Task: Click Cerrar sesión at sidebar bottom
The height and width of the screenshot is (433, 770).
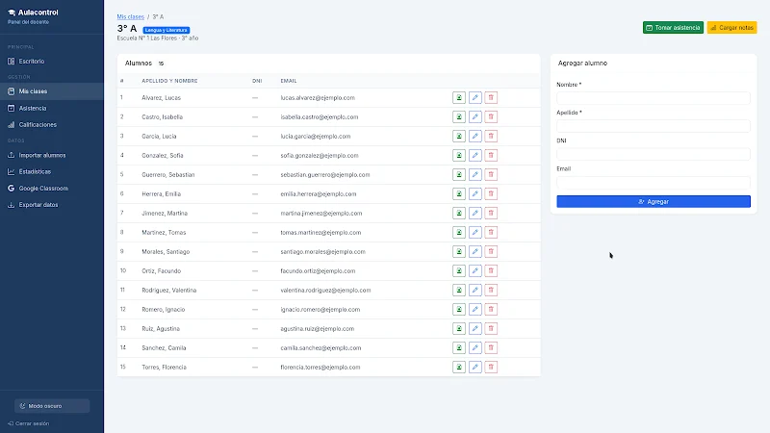Action: (x=29, y=423)
